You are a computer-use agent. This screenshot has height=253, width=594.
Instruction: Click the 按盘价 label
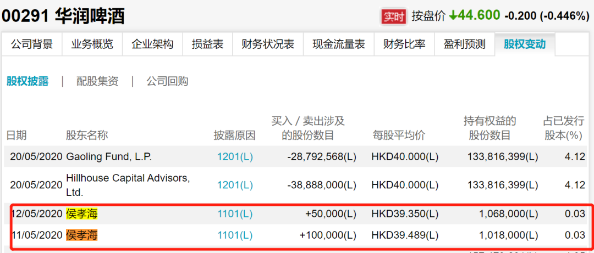click(429, 16)
